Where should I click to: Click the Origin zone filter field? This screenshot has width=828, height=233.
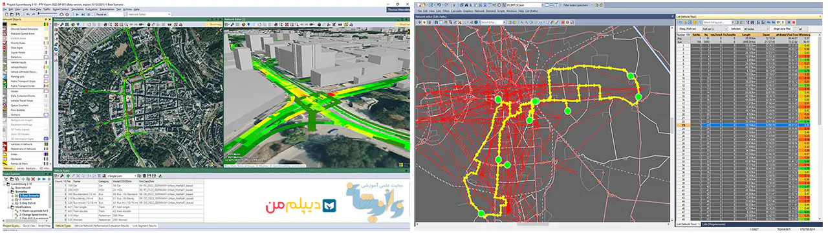(x=801, y=29)
